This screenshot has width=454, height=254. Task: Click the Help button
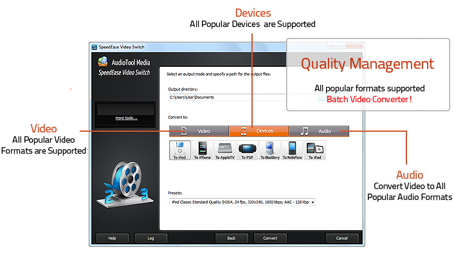pyautogui.click(x=113, y=239)
